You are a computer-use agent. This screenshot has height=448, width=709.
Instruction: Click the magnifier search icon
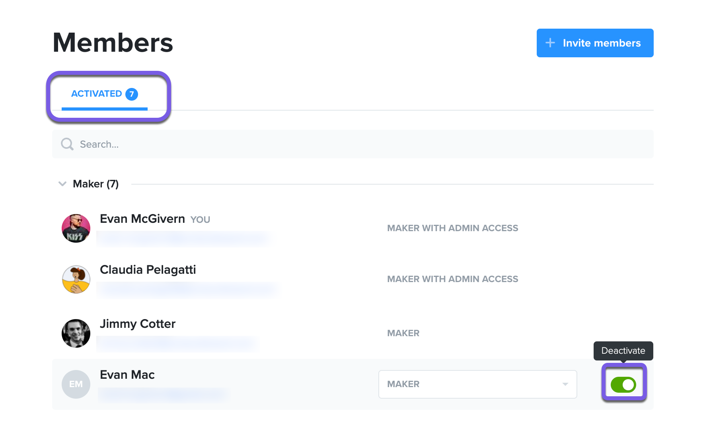[67, 144]
